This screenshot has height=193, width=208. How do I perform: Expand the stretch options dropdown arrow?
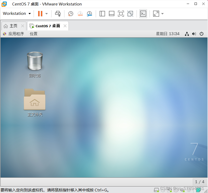[162, 14]
